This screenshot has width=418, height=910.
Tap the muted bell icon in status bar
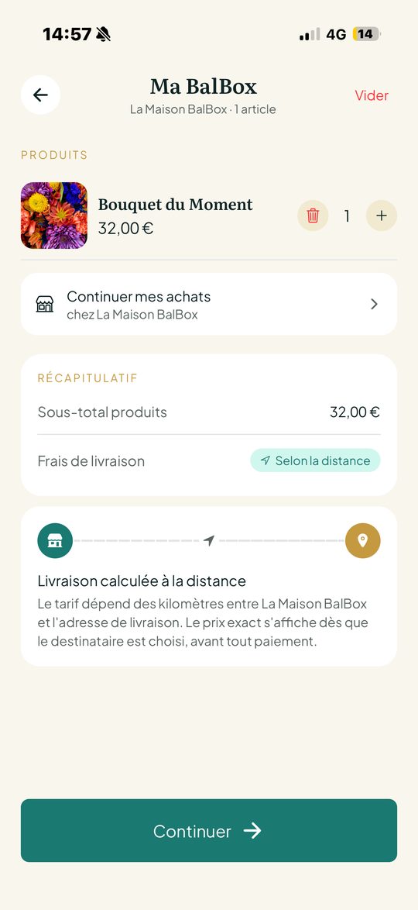tap(103, 34)
